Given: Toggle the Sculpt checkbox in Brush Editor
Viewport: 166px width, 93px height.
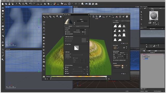Looking at the screenshot, I should pos(67,28).
